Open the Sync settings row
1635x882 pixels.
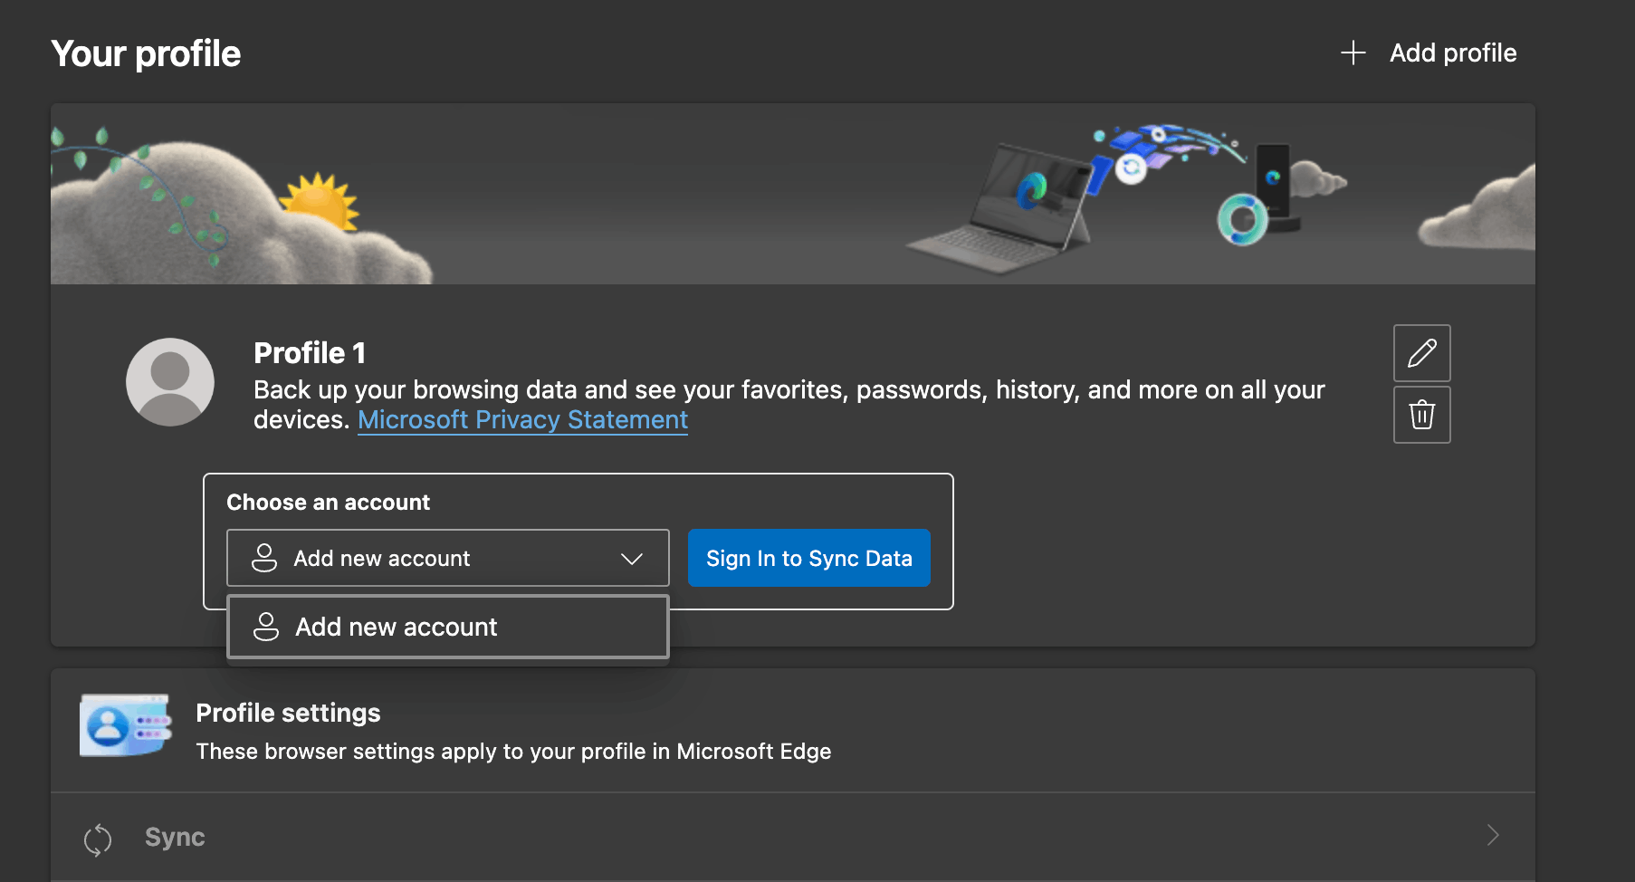tap(793, 837)
